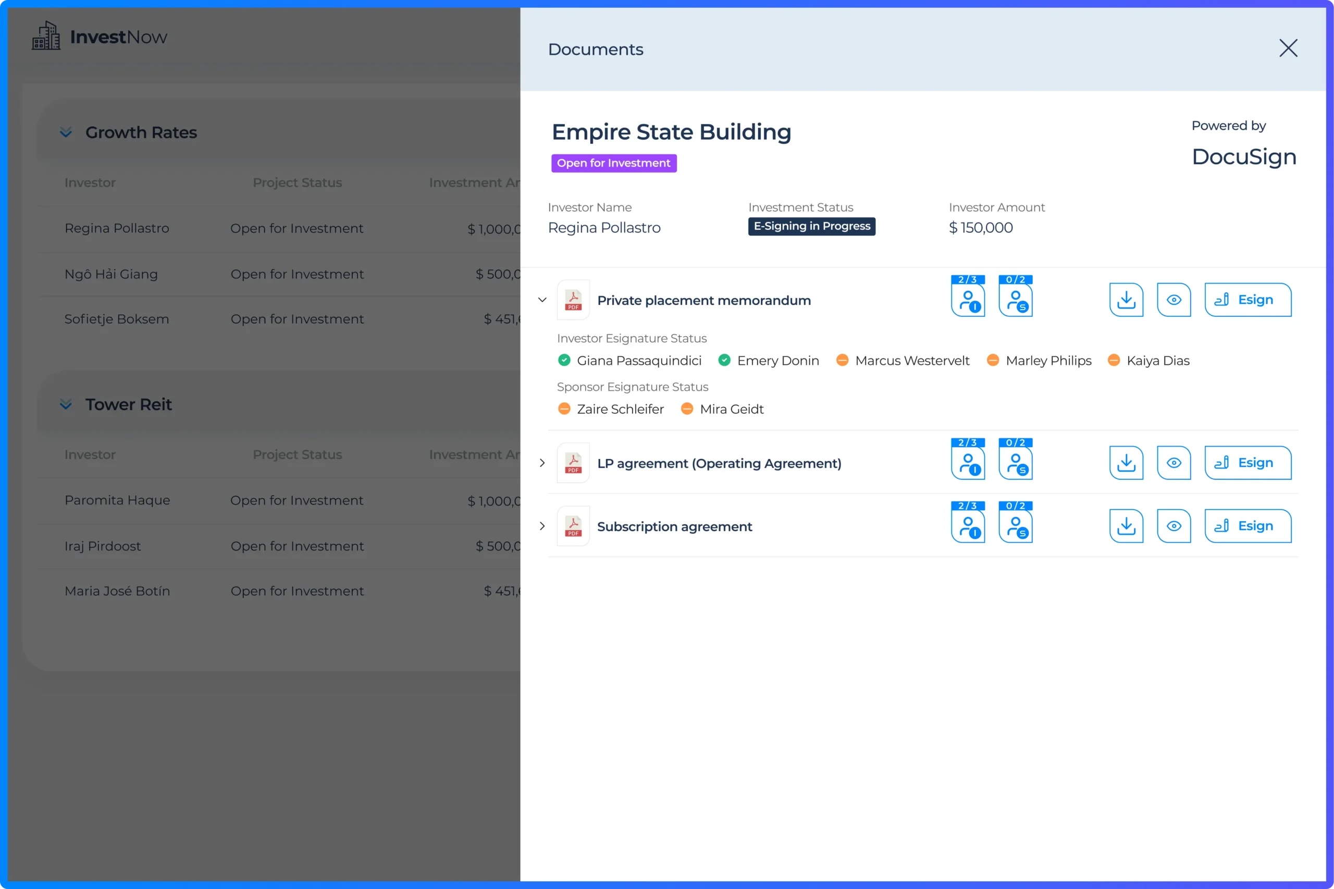Screen dimensions: 1334x889
Task: View investor signers 2/3 for Subscription agreement
Action: coord(968,522)
